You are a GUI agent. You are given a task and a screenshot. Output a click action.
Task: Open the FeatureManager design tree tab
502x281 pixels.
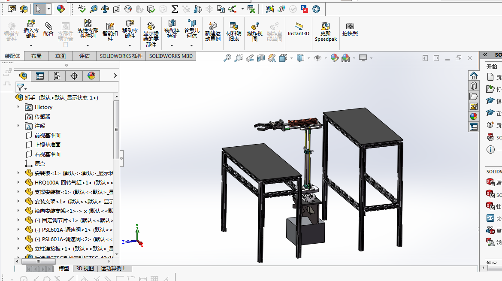23,76
